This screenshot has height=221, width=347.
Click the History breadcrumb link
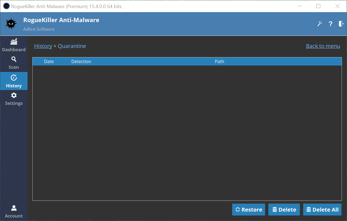(43, 46)
